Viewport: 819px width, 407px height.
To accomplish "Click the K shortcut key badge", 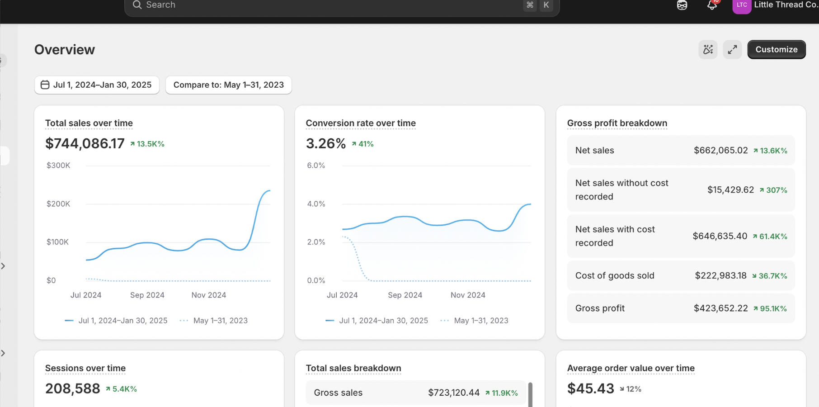I will click(546, 5).
